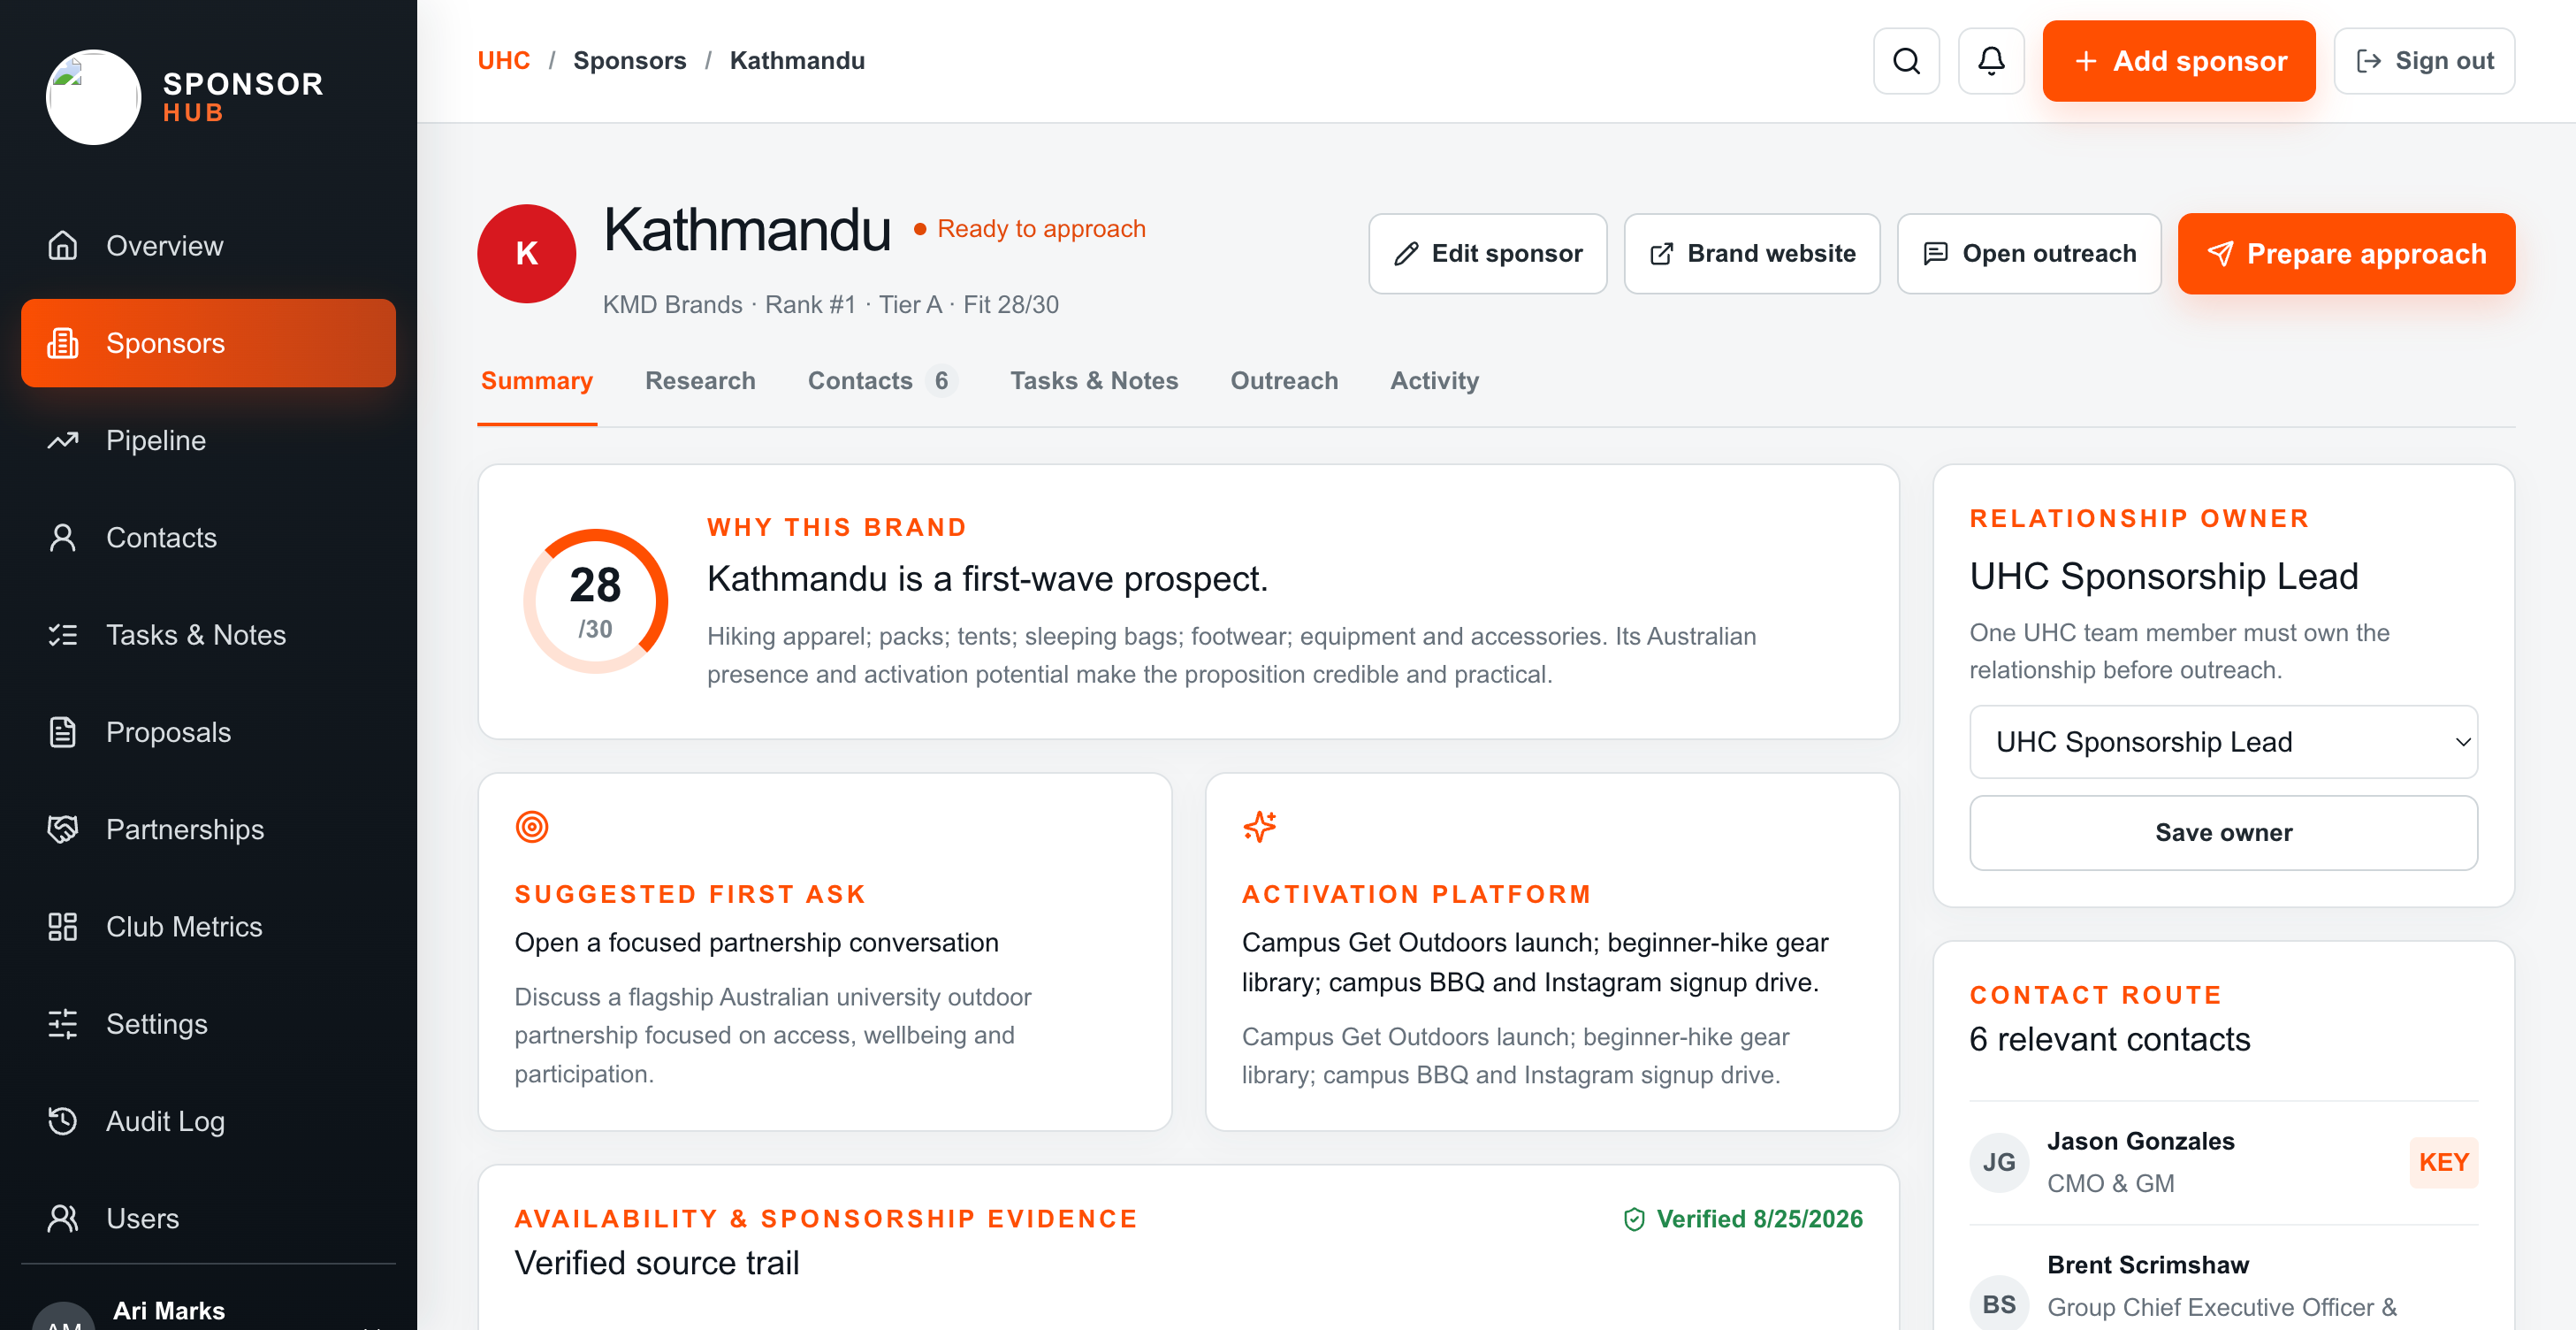
Task: Click the Contacts person icon
Action: coord(63,538)
